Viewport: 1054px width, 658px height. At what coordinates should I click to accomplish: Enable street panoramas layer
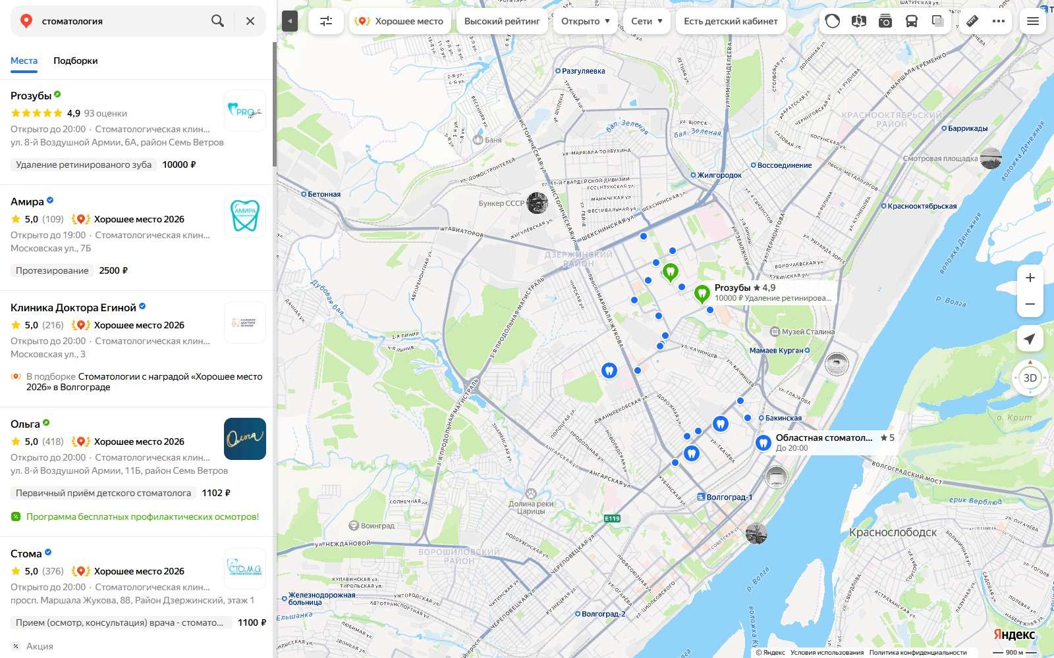click(x=858, y=21)
